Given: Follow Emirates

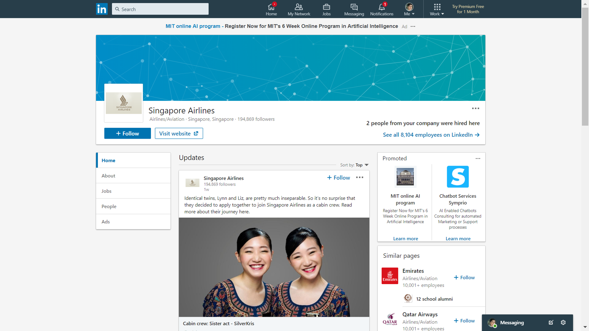Looking at the screenshot, I should click(464, 277).
